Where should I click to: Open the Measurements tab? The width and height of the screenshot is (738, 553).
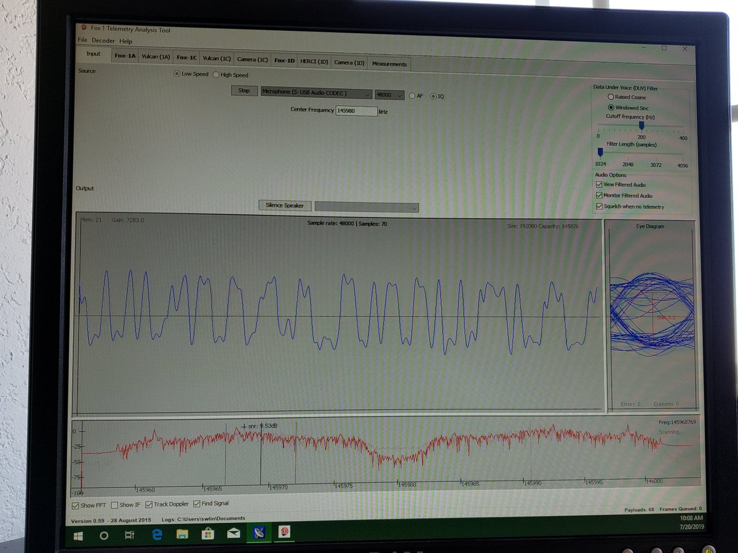tap(389, 64)
